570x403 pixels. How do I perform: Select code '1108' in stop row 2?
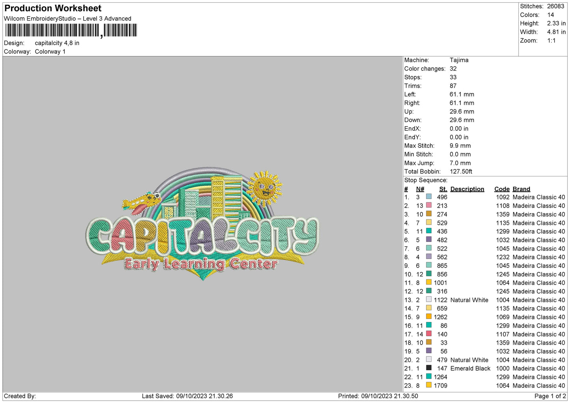[503, 206]
